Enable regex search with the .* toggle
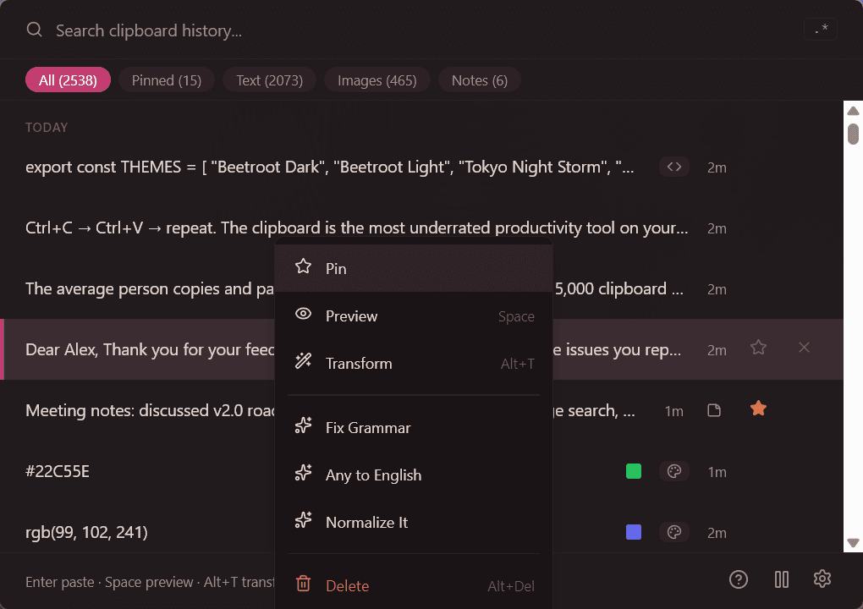 (820, 28)
